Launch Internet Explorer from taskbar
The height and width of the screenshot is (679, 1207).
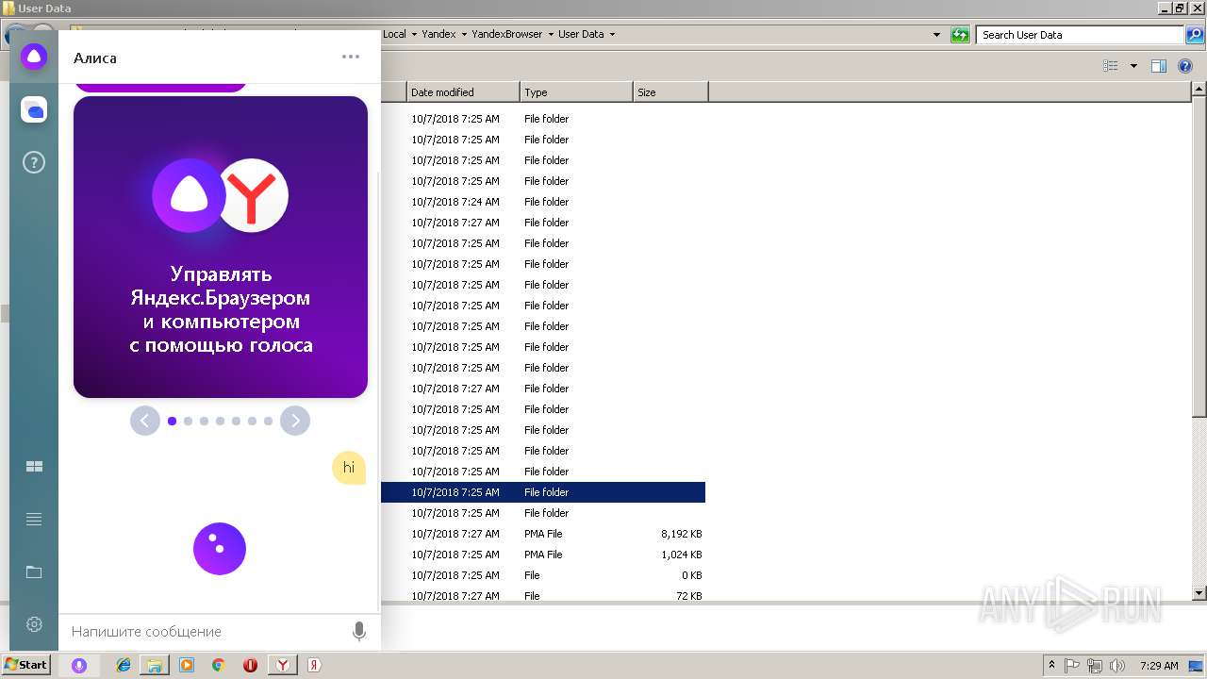(124, 665)
